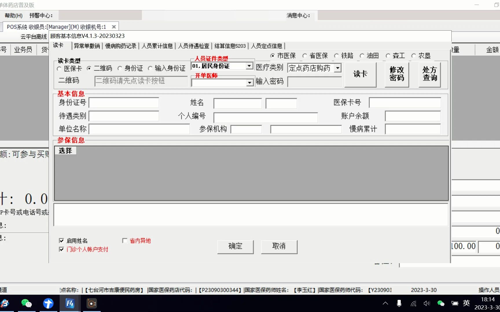The height and width of the screenshot is (312, 500).
Task: Switch to the 异常单撤销 tab
Action: pos(87,46)
